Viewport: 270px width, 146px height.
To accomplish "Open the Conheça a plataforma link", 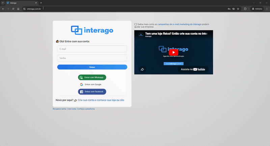I will tap(86, 109).
